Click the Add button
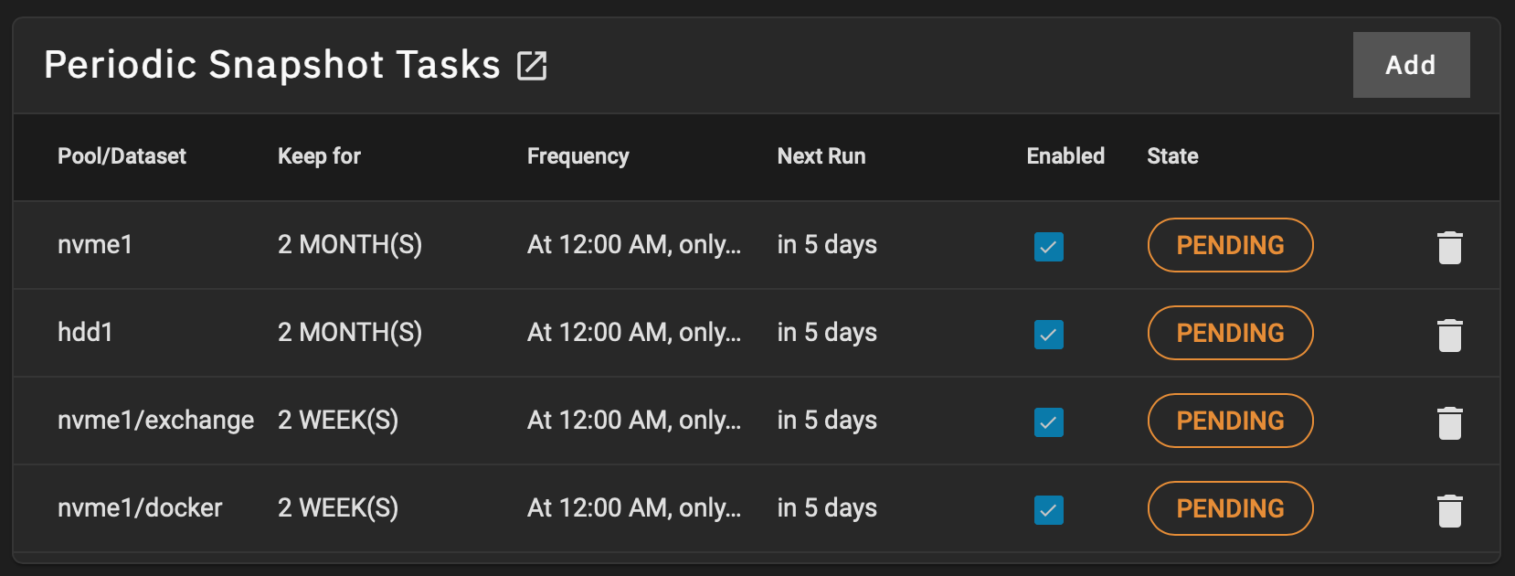This screenshot has width=1515, height=576. (1411, 65)
